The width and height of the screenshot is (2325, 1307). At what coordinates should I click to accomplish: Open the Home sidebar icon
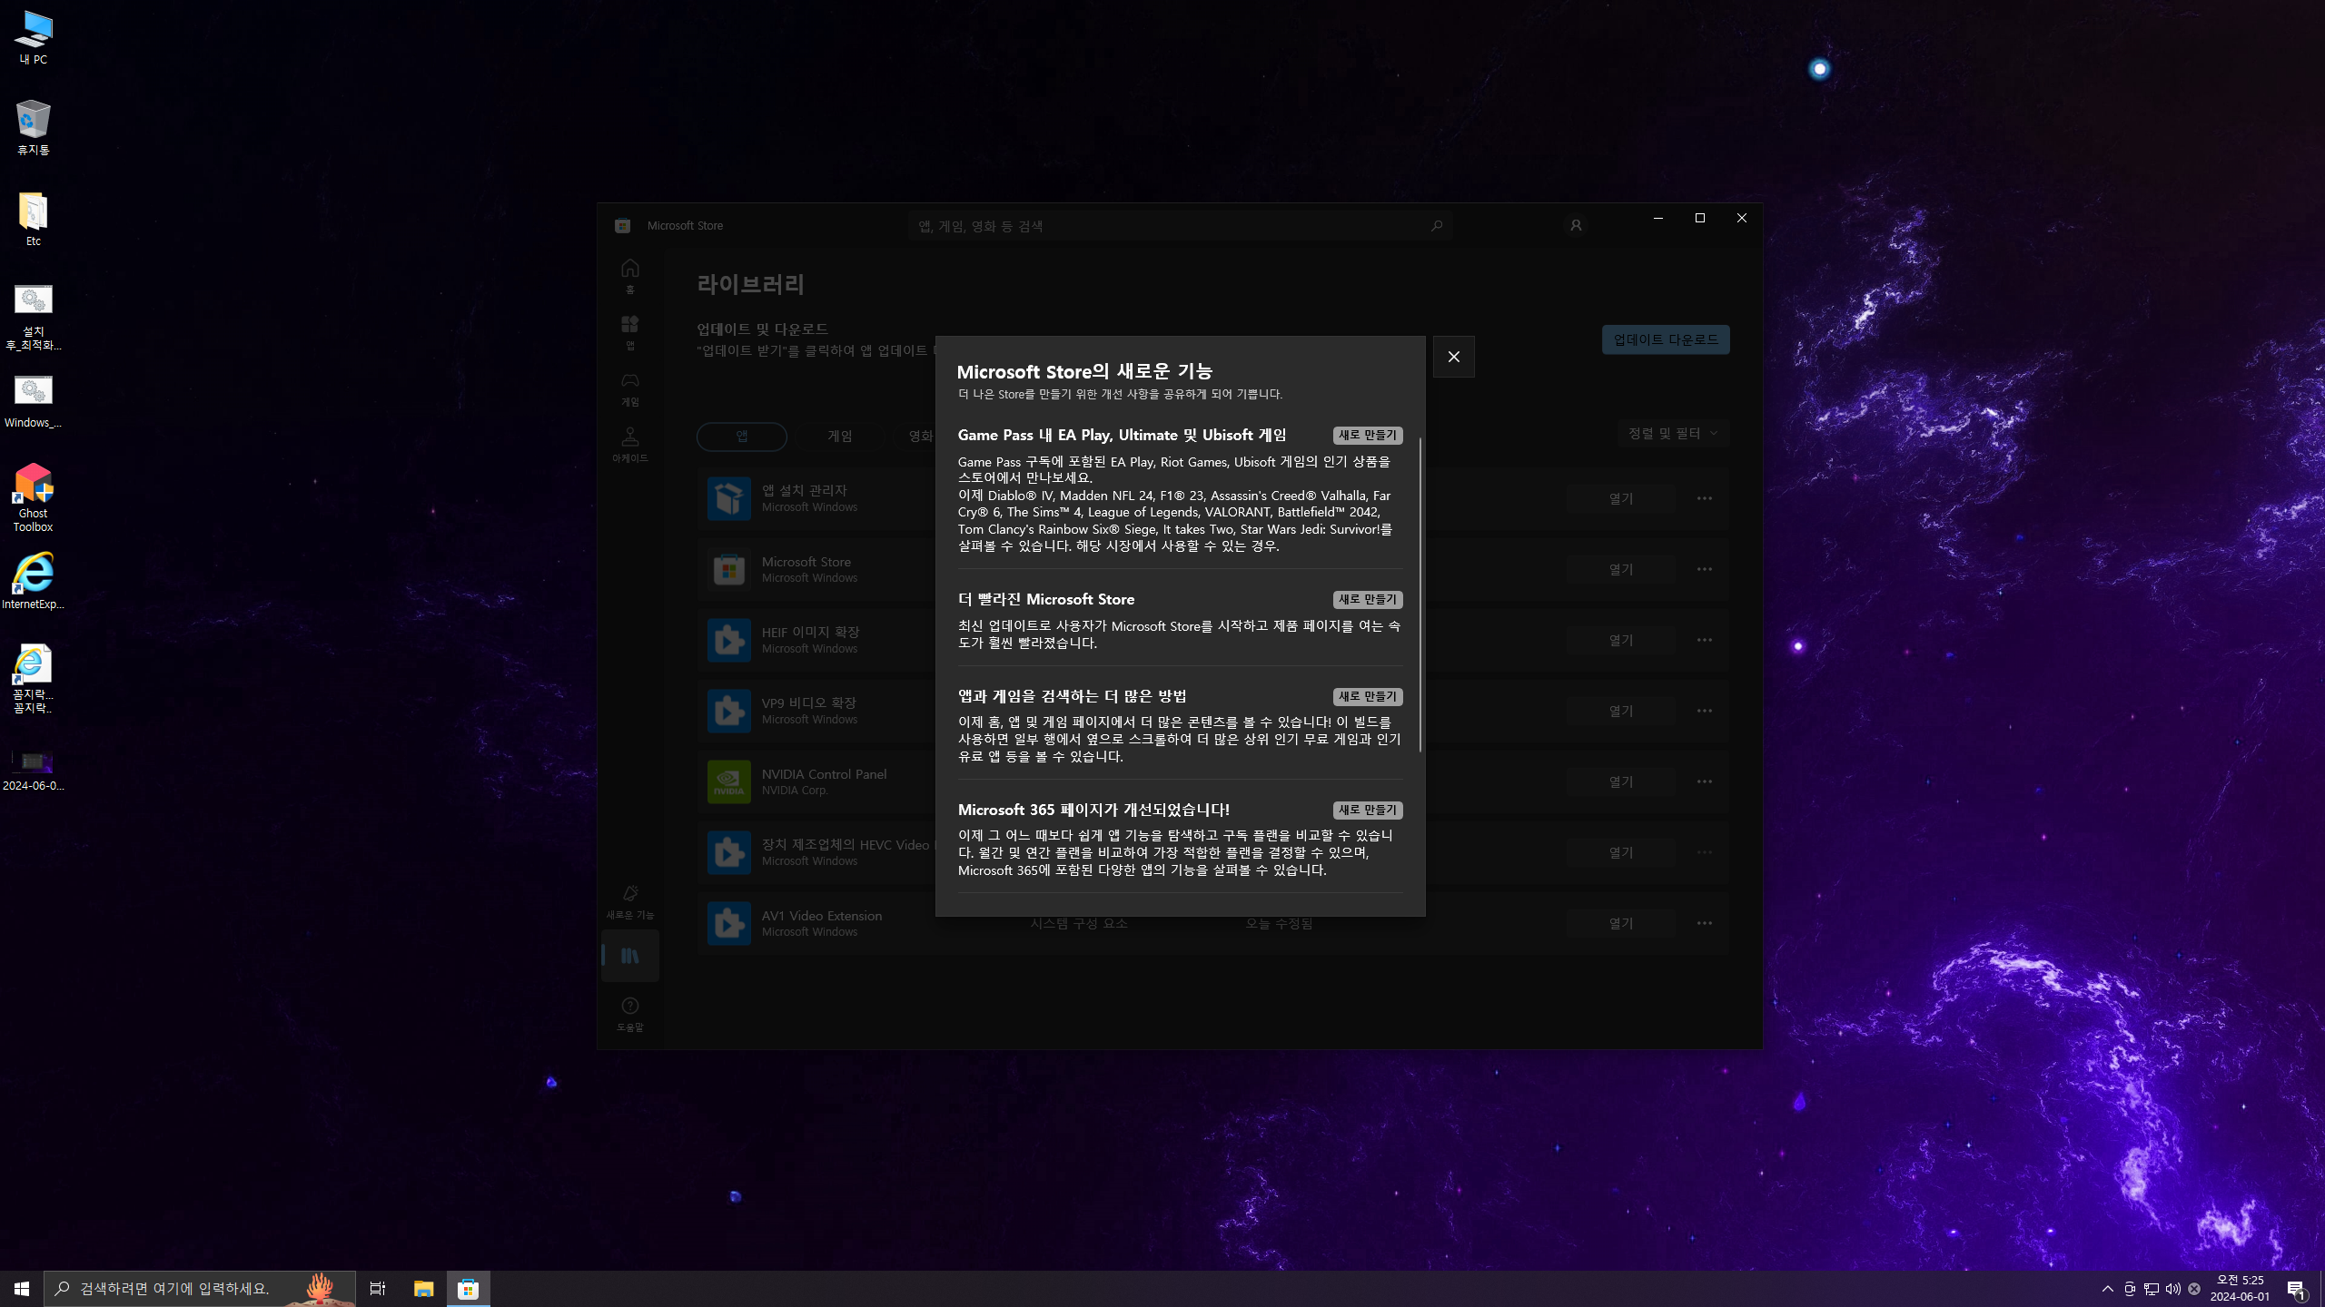(x=629, y=275)
